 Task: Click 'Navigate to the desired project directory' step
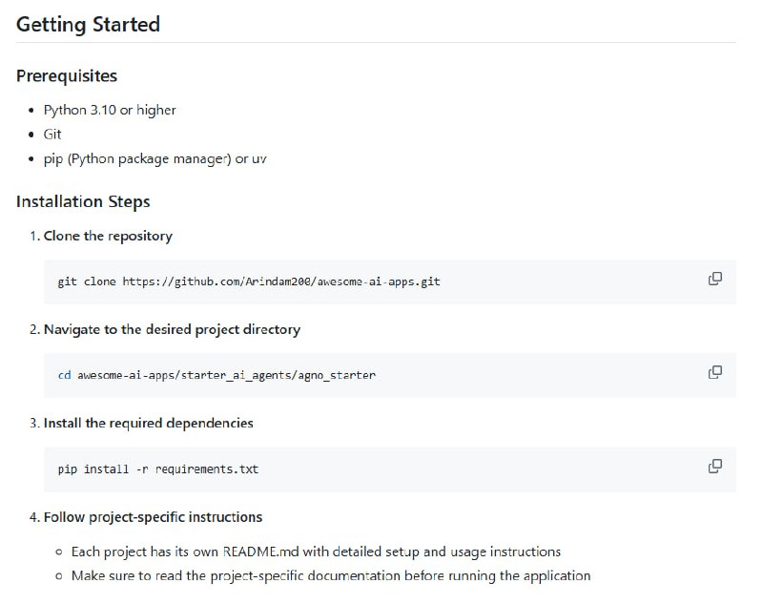pos(172,329)
